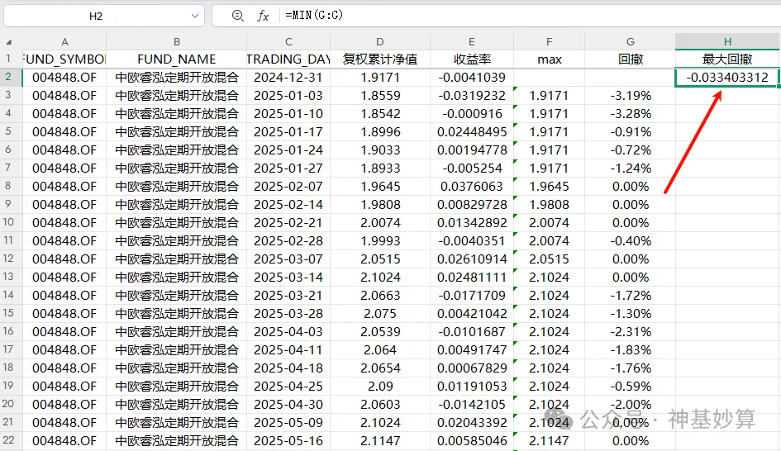This screenshot has height=451, width=781.
Task: Click the max cell 2.1147
Action: pos(549,440)
